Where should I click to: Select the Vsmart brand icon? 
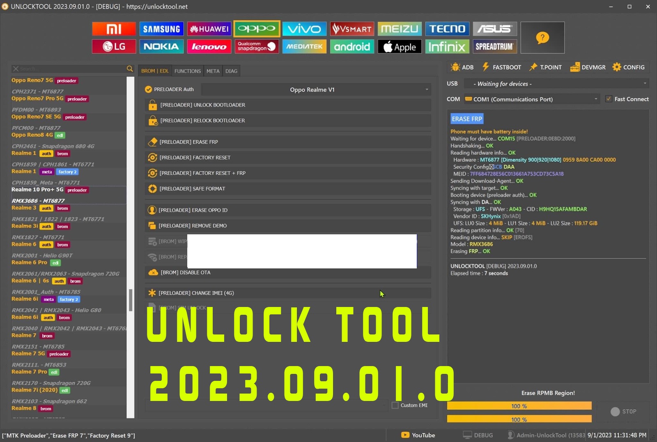(x=352, y=29)
